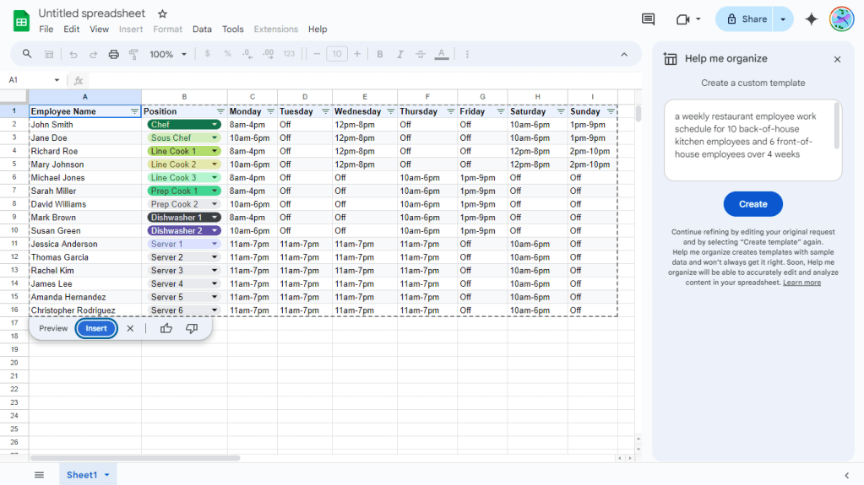
Task: Open the all sheets list icon
Action: (x=39, y=475)
